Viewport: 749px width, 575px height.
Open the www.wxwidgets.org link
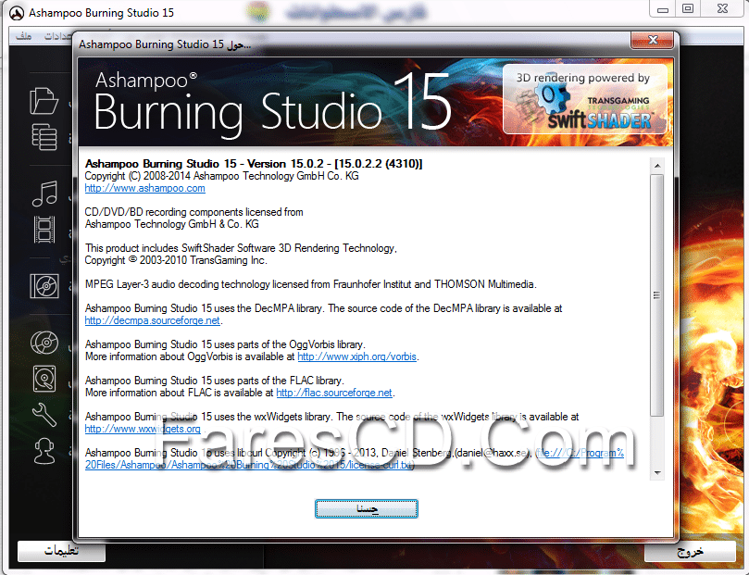click(143, 429)
